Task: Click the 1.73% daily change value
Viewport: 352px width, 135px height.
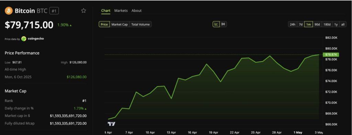Action: click(80, 108)
